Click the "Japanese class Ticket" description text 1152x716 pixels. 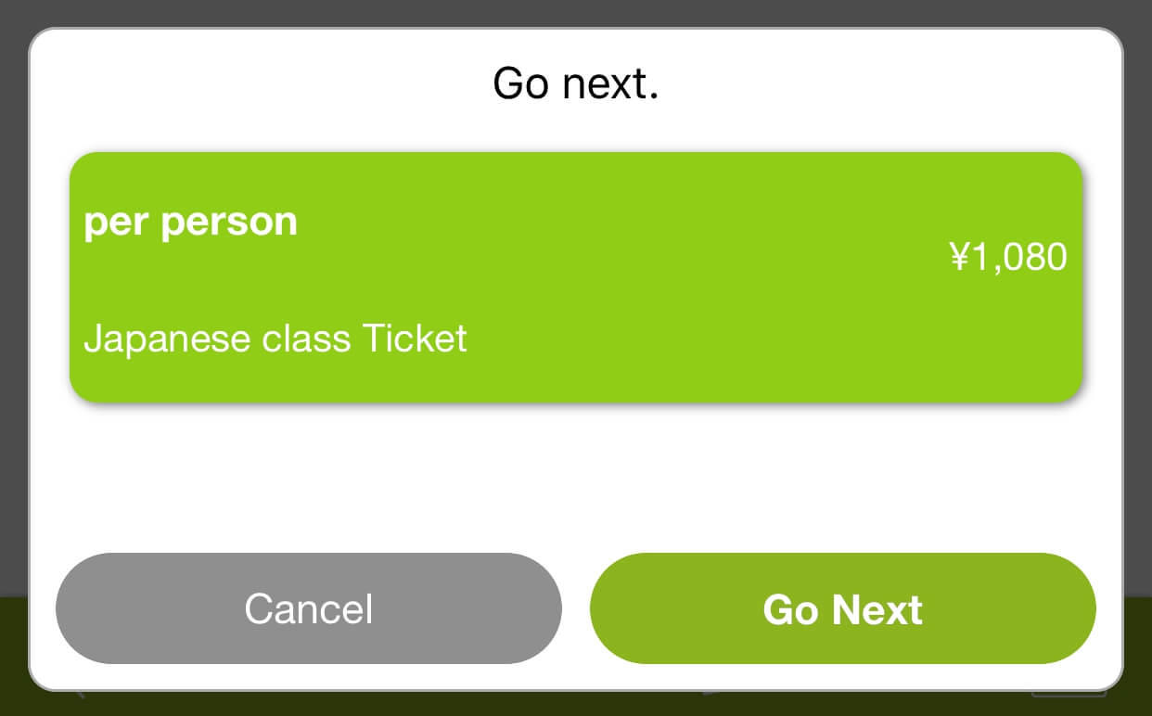275,339
